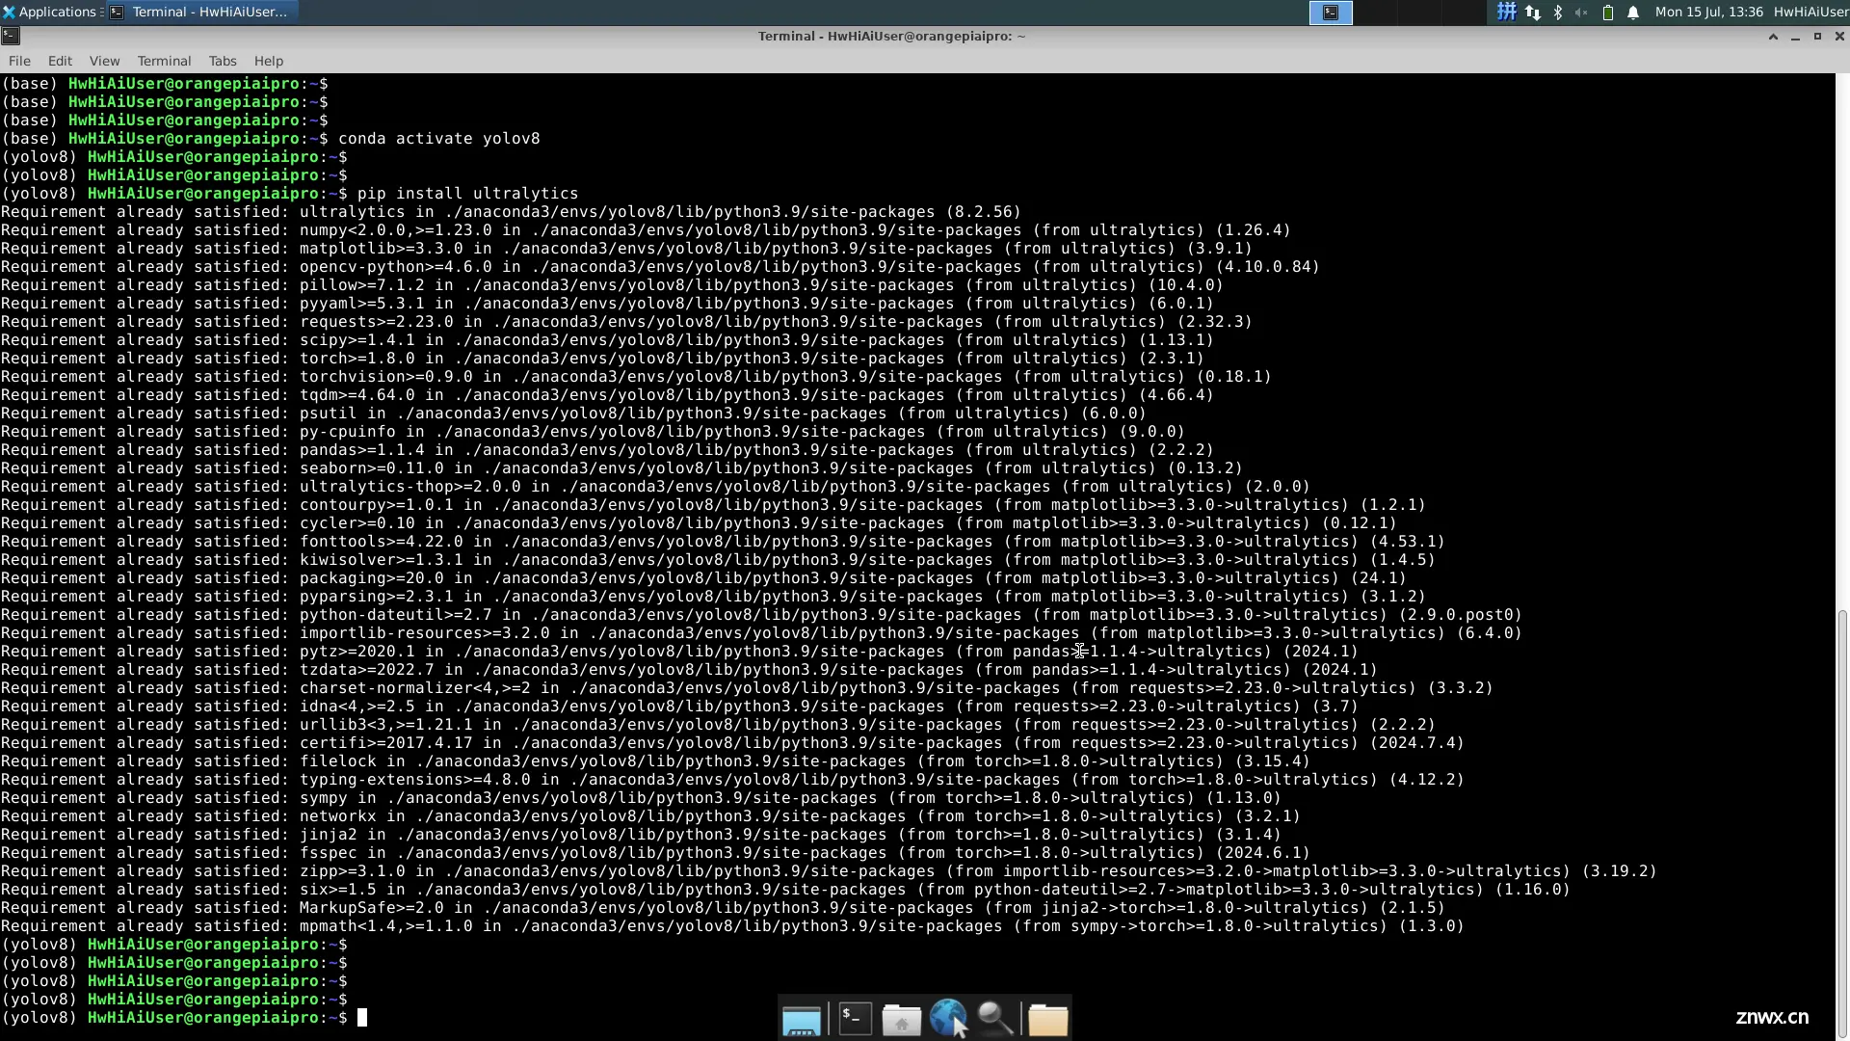This screenshot has width=1850, height=1041.
Task: Click the terminal's vertical scrollbar thumb
Action: pos(1842,824)
